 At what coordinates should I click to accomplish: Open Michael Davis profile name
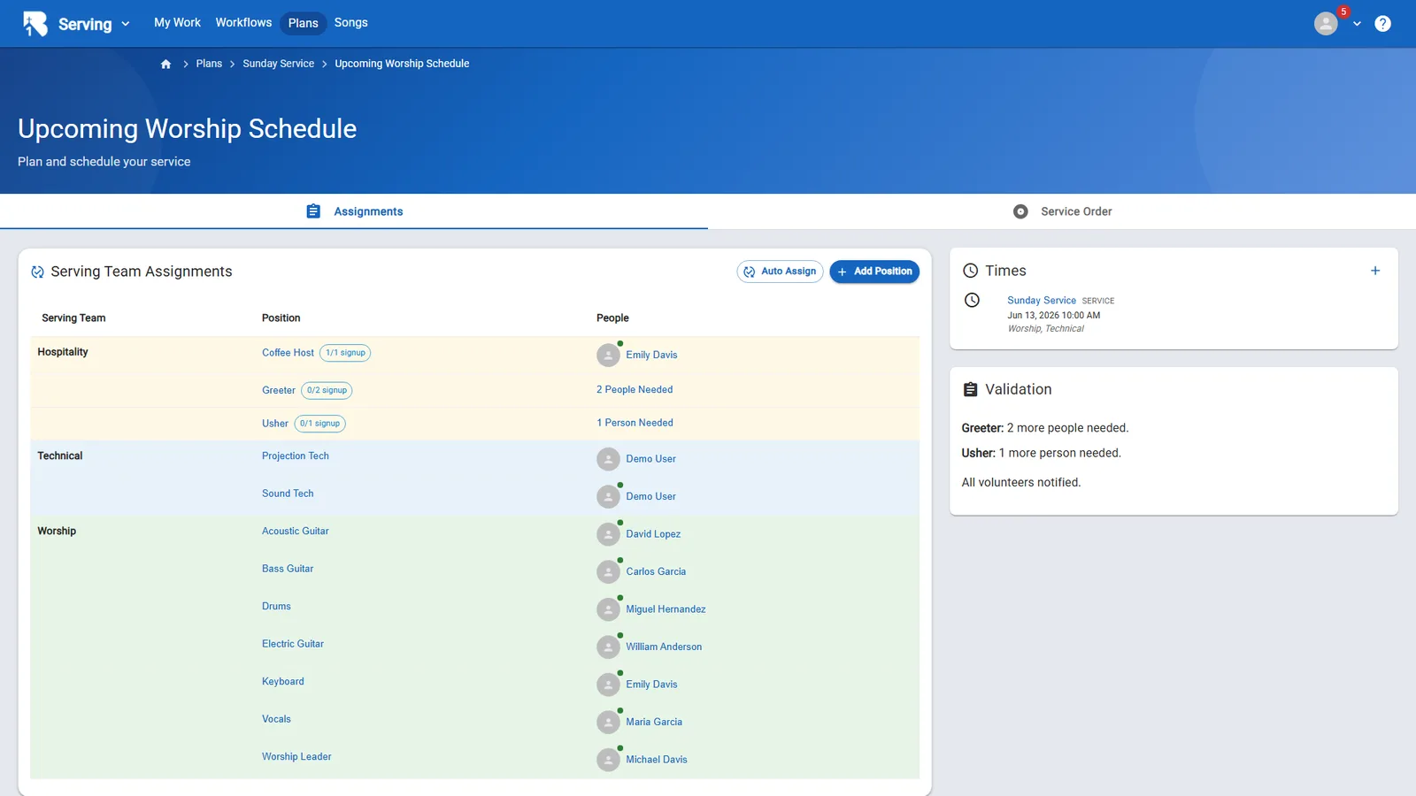pos(657,760)
